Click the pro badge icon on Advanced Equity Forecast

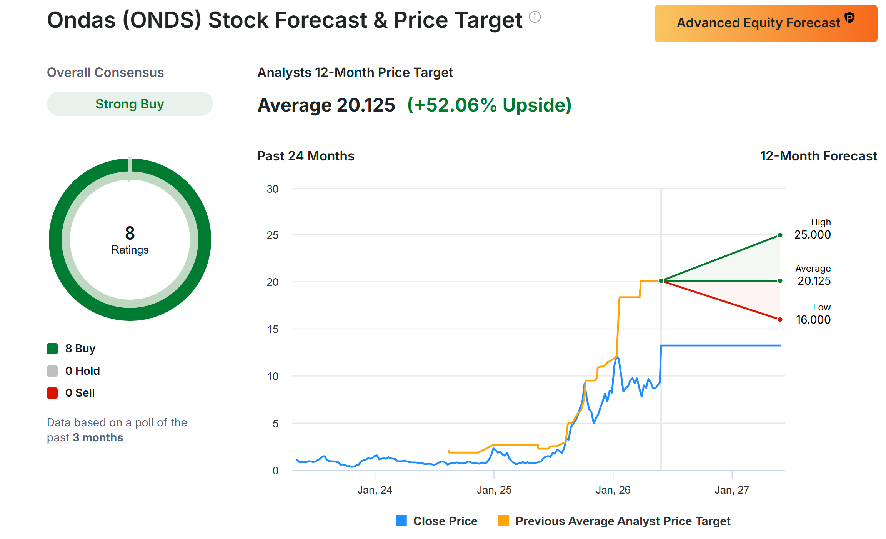[x=849, y=18]
